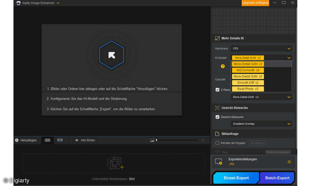311x186 pixels.
Task: Click the Text hinzufügen button
Action: coord(278,152)
